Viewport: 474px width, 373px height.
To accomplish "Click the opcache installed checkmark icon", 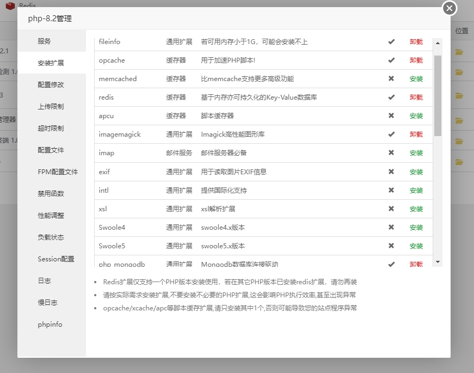I will [x=391, y=60].
